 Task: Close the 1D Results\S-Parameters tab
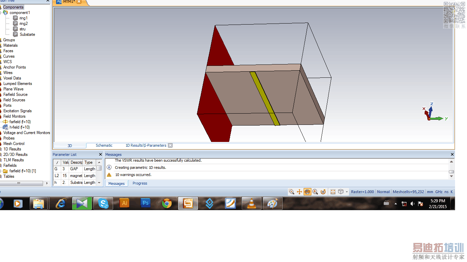170,145
